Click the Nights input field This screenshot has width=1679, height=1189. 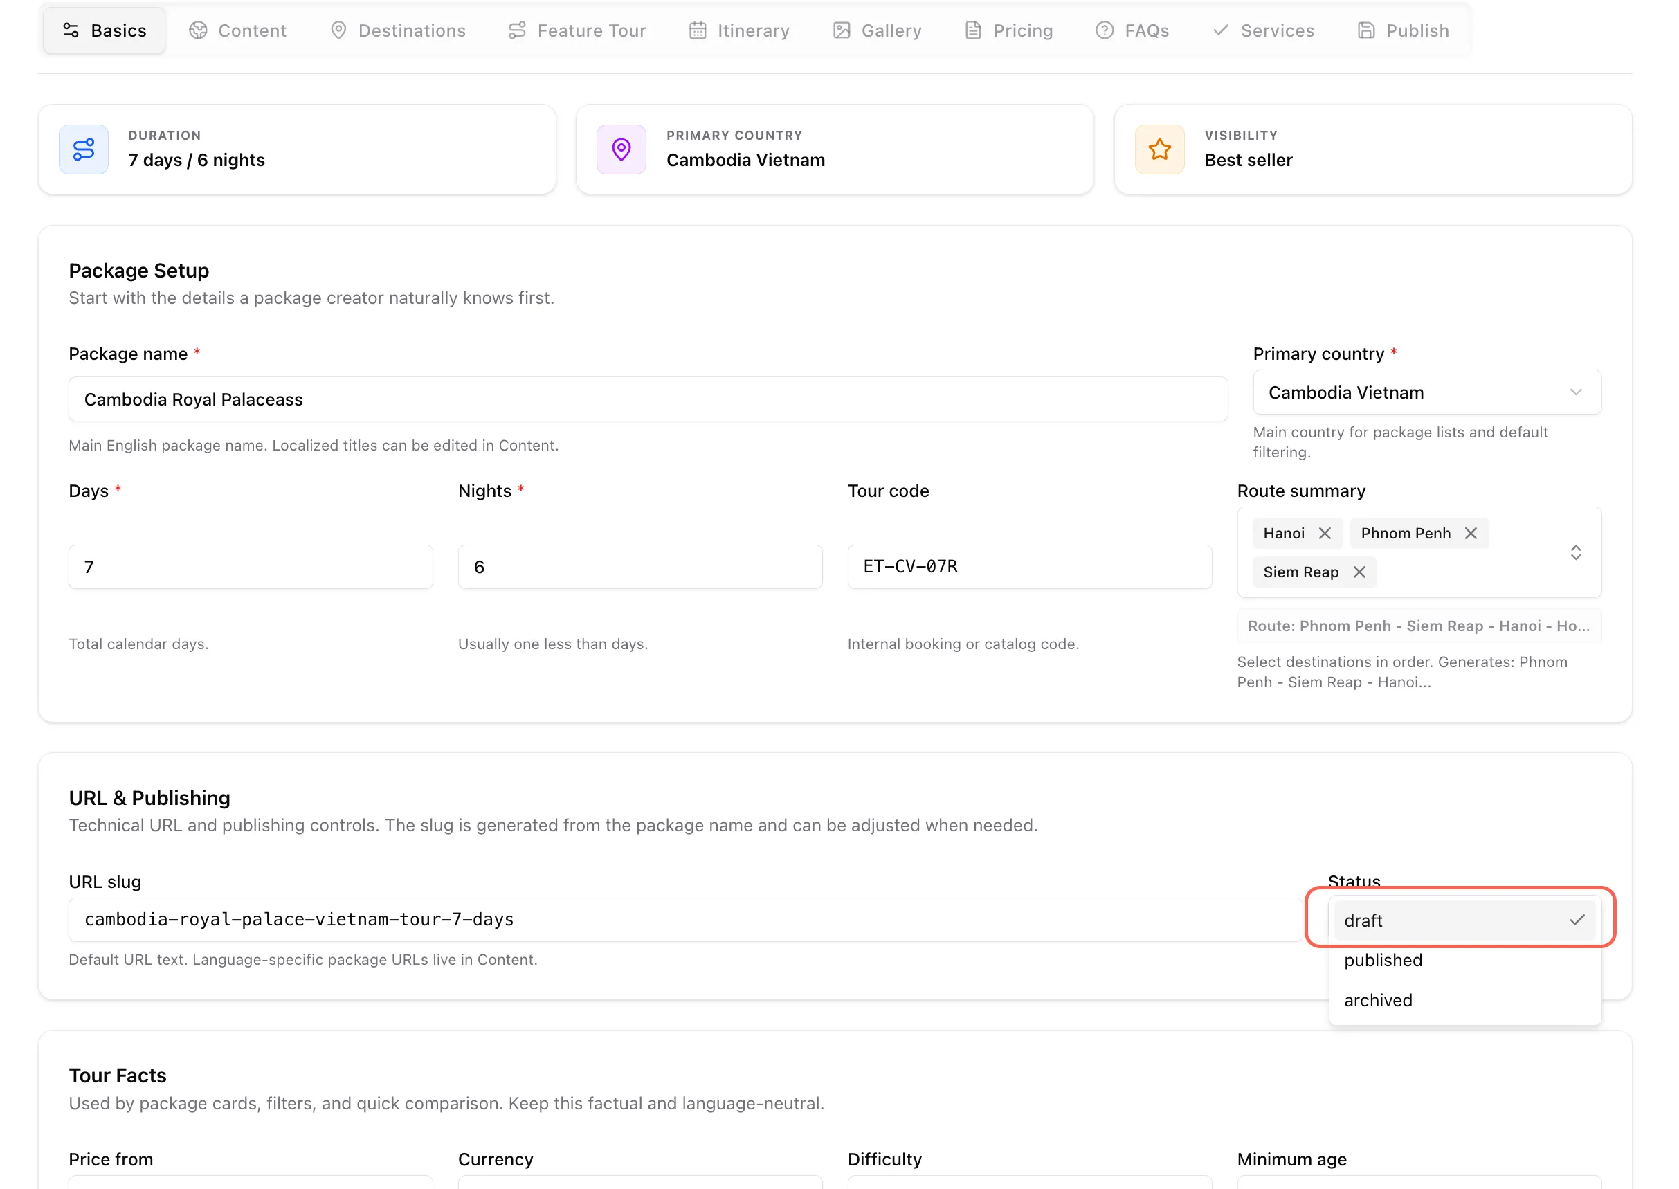[x=640, y=567]
